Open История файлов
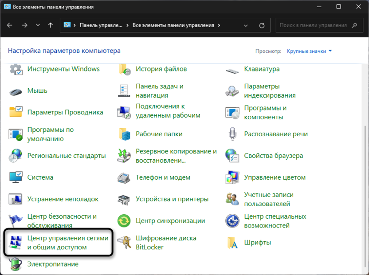This screenshot has width=369, height=275. pos(160,69)
